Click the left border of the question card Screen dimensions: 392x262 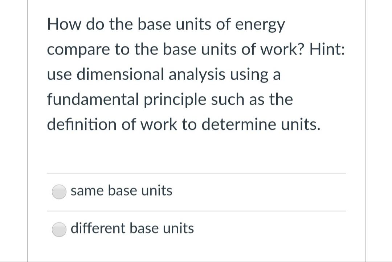[x=28, y=131]
